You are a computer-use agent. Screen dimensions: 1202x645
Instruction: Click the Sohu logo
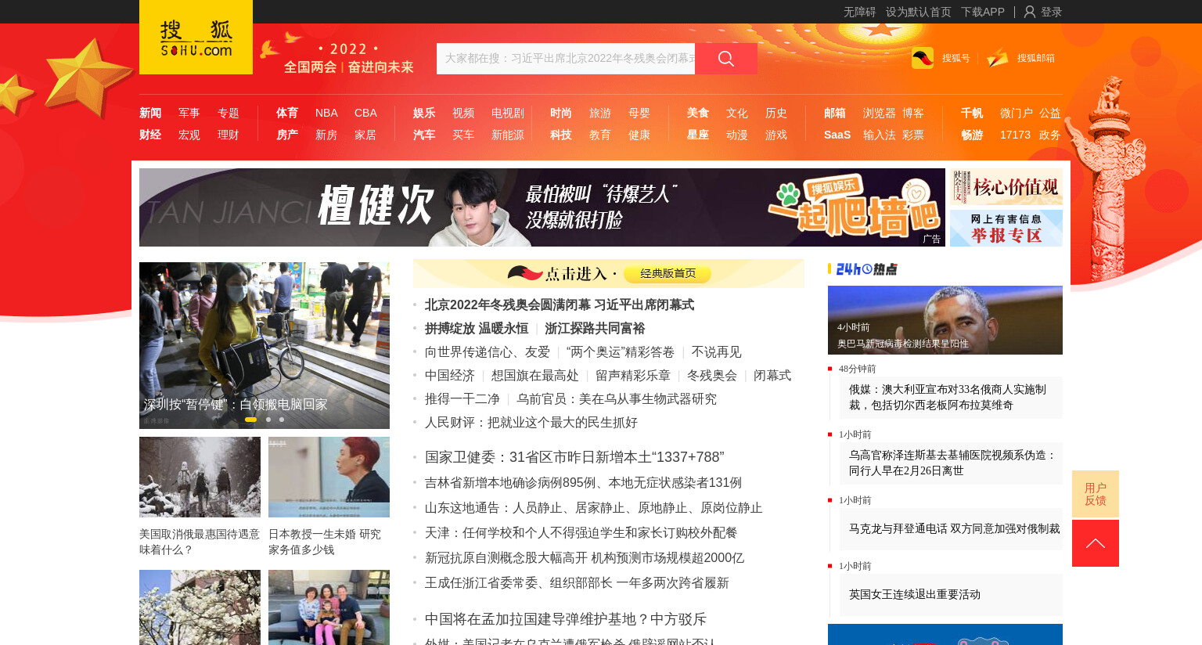pos(196,38)
